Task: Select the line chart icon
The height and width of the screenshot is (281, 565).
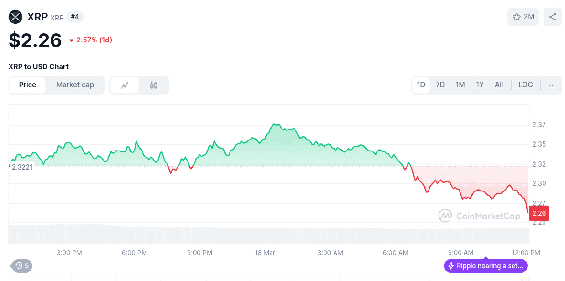Action: (125, 85)
